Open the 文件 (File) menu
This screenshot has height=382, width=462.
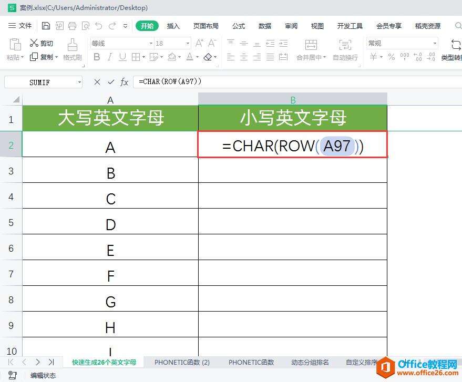[20, 26]
